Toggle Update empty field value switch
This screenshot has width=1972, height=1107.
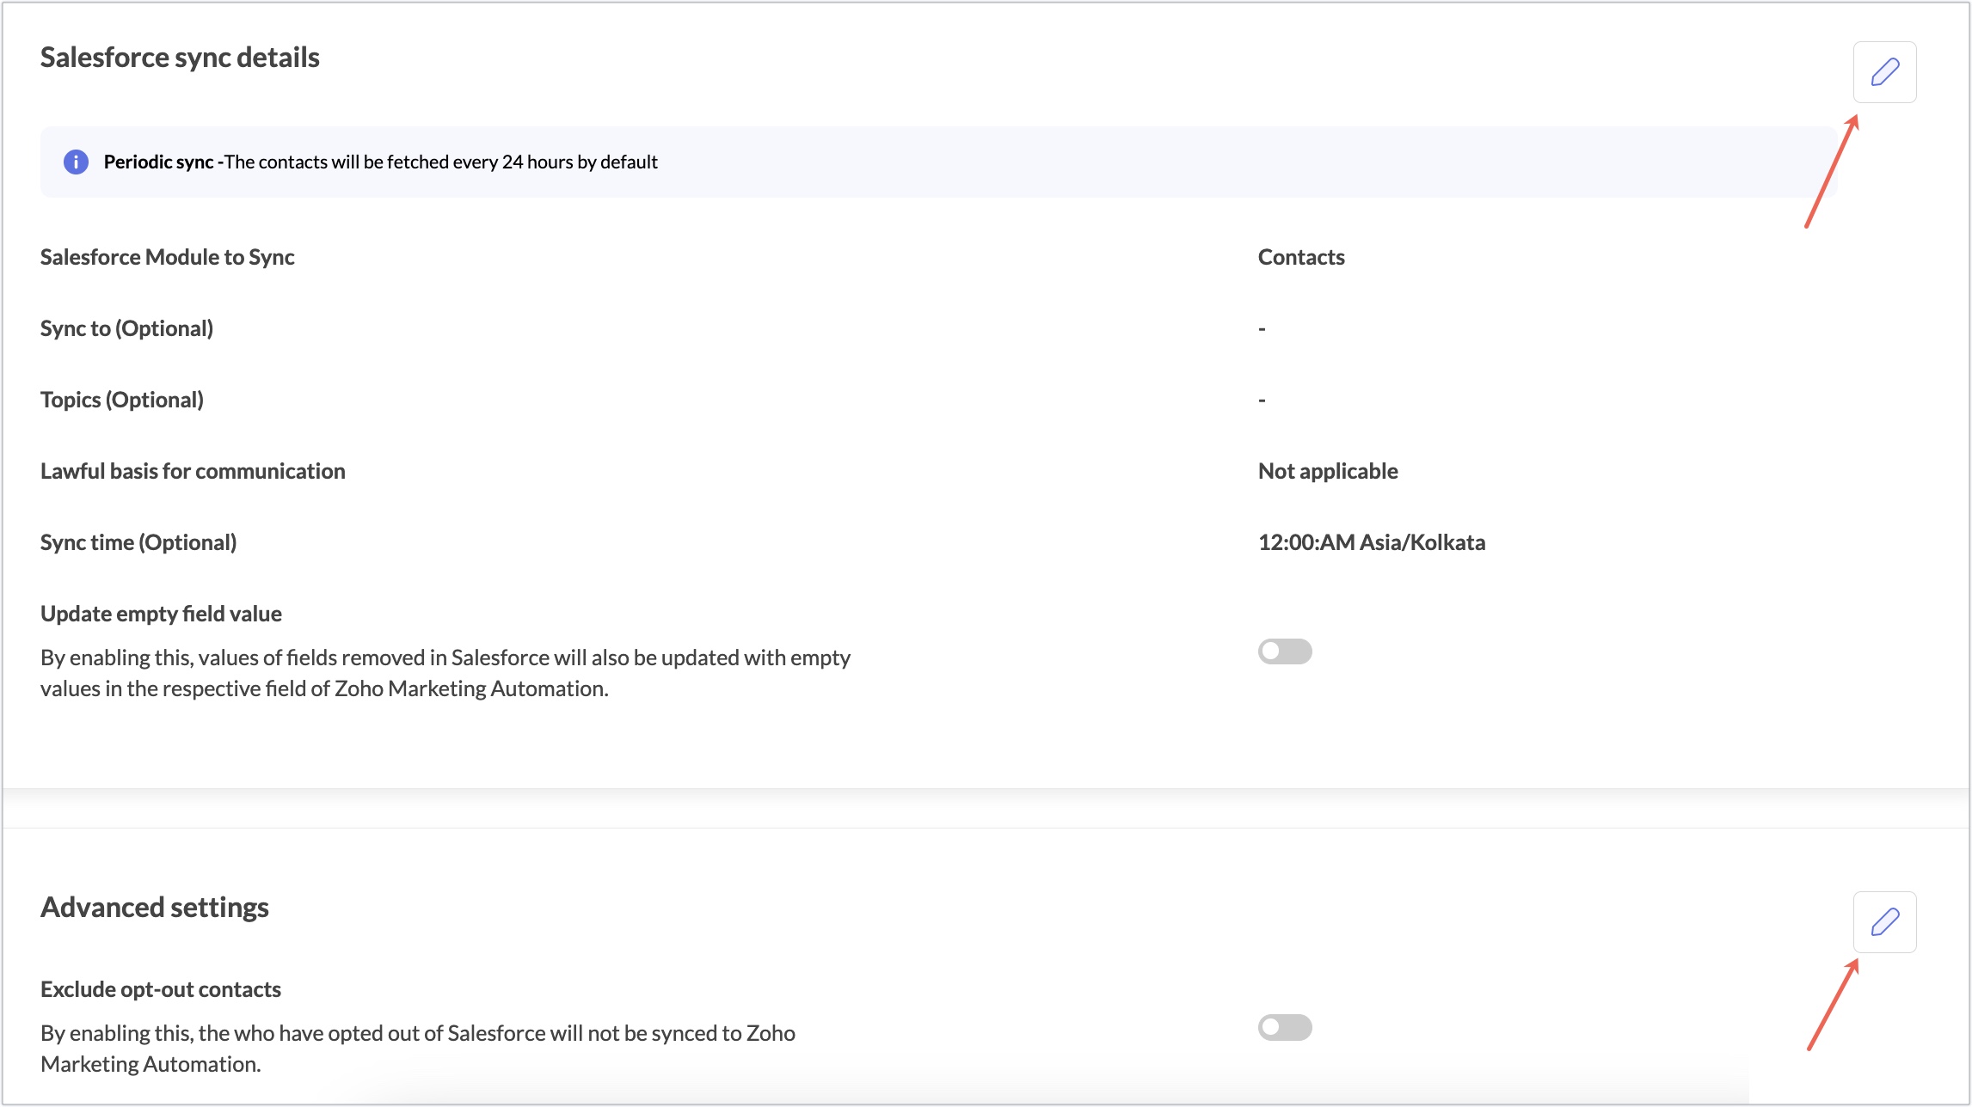pos(1285,651)
